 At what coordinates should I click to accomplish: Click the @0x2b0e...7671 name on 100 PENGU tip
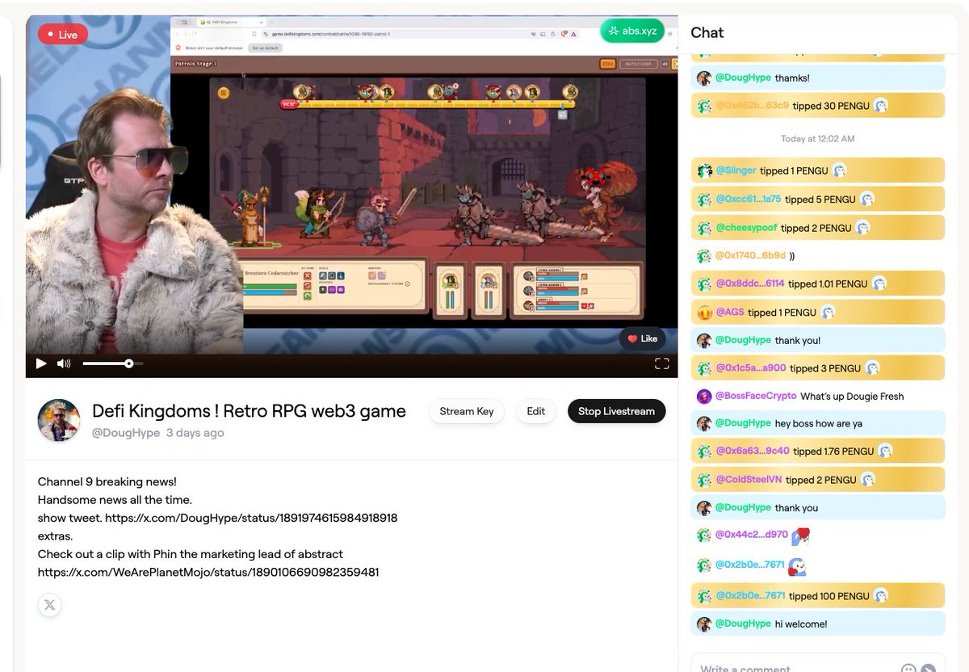(x=750, y=596)
